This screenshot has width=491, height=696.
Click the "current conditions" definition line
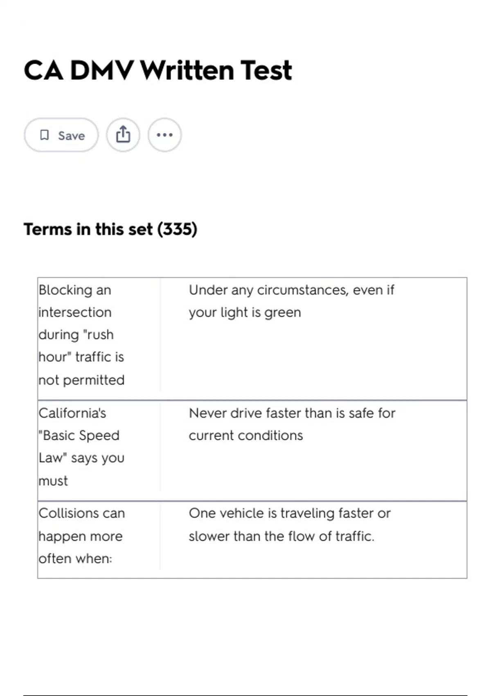coord(245,435)
